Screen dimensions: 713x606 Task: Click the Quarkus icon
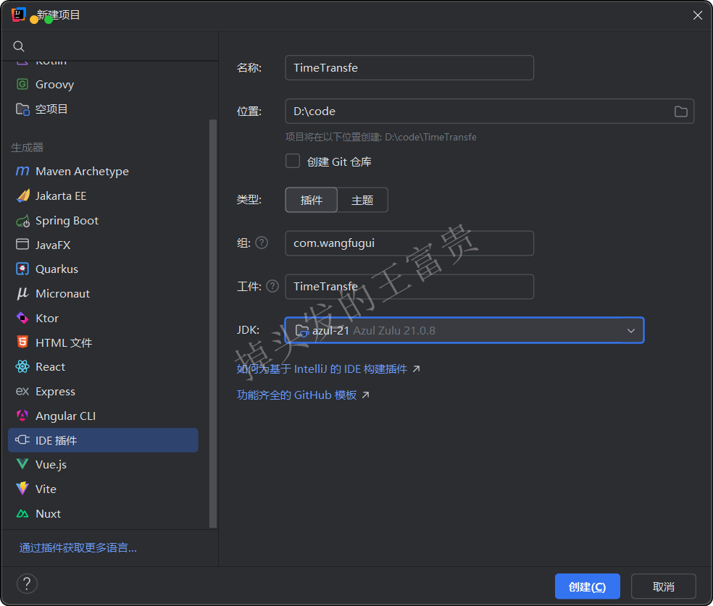22,269
